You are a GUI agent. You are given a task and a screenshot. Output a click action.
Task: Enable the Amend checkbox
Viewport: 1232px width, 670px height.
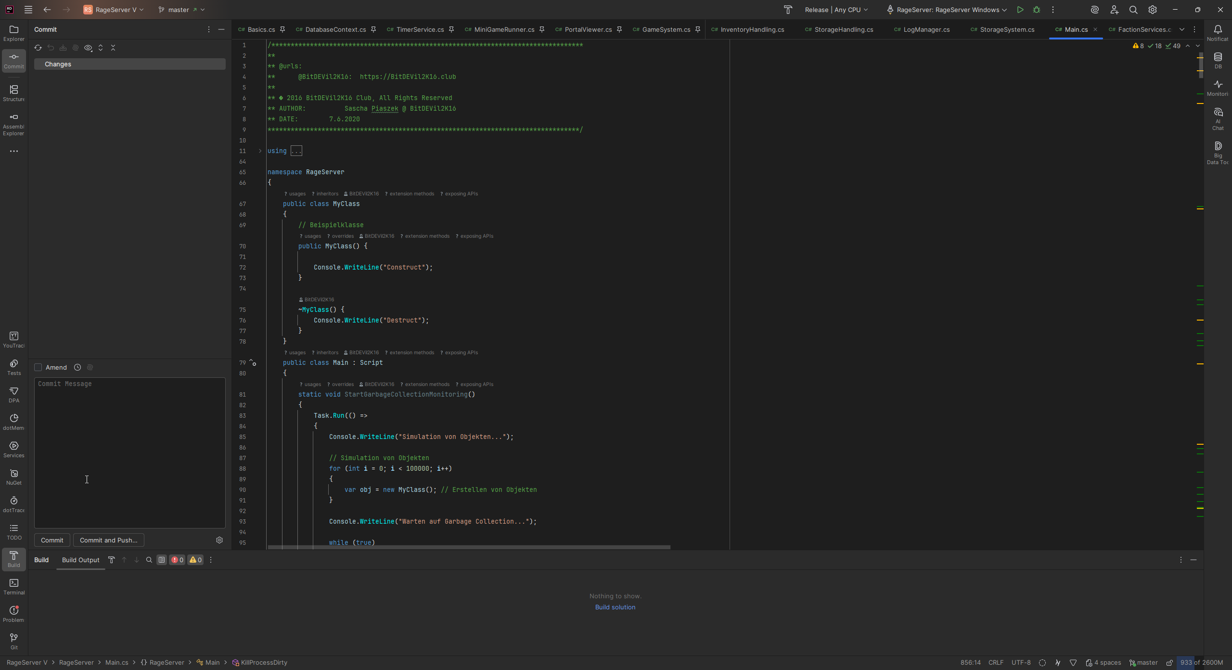(x=38, y=367)
